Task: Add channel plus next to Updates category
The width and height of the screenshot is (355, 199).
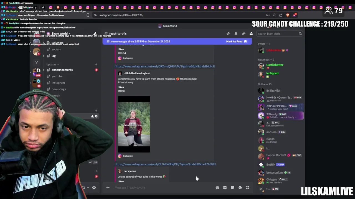Action: [96, 64]
